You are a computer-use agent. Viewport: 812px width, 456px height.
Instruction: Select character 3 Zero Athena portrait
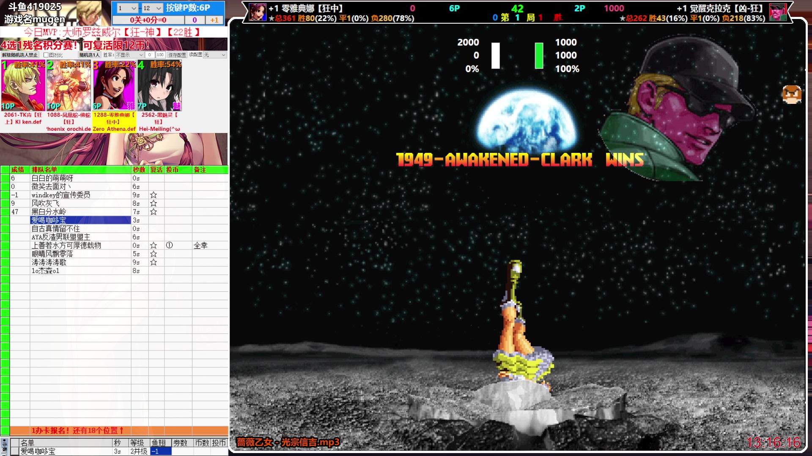(114, 86)
